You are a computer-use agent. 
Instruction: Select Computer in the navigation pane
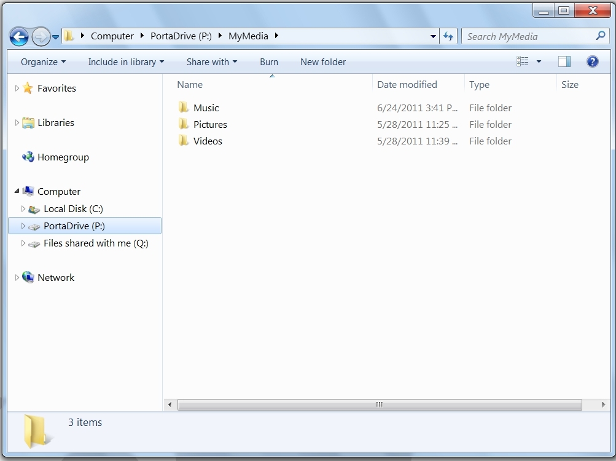coord(59,192)
